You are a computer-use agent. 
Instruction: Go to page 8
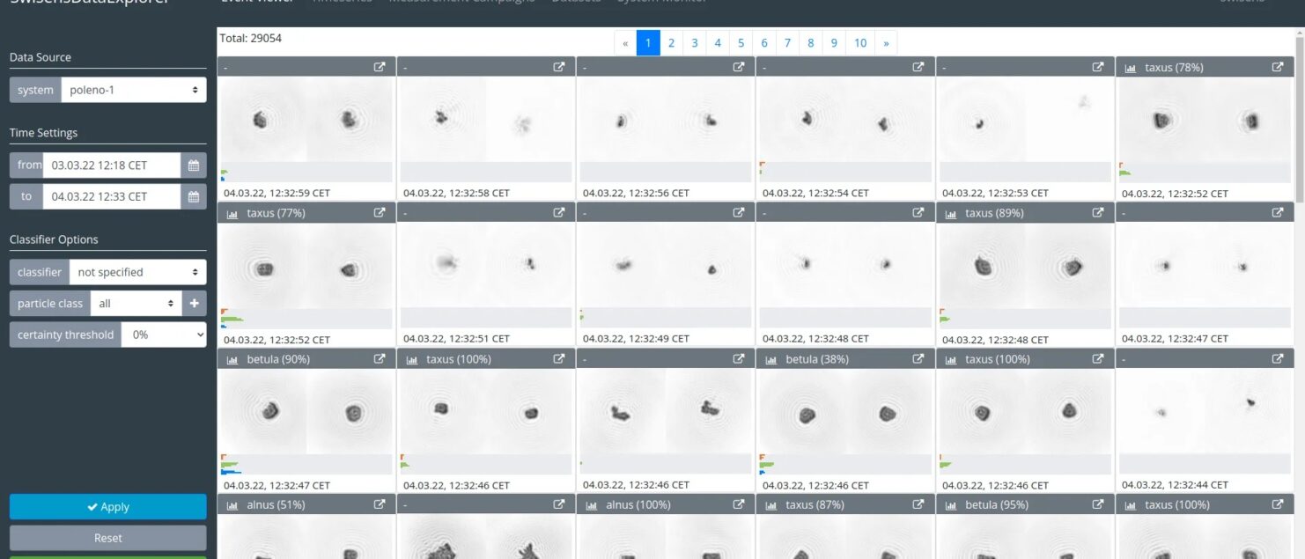[x=811, y=43]
